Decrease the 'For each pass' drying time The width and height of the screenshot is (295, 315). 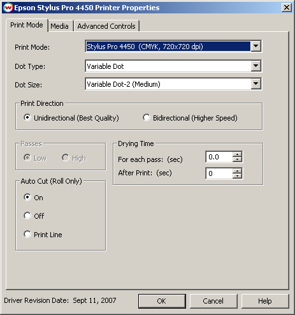click(237, 159)
